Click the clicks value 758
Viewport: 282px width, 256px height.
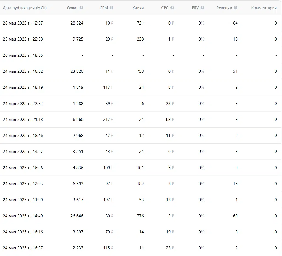point(140,71)
